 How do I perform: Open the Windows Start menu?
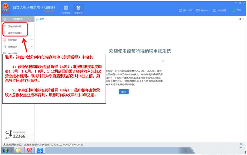pos(6,151)
